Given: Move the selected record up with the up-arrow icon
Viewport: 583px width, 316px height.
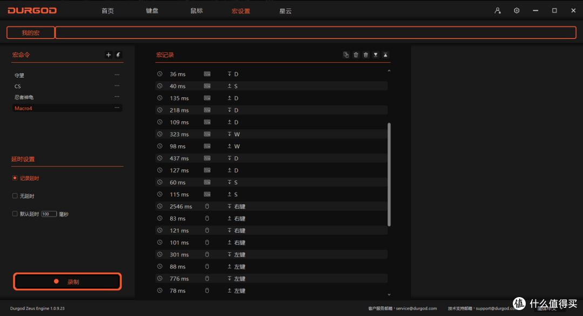Looking at the screenshot, I should coord(385,55).
